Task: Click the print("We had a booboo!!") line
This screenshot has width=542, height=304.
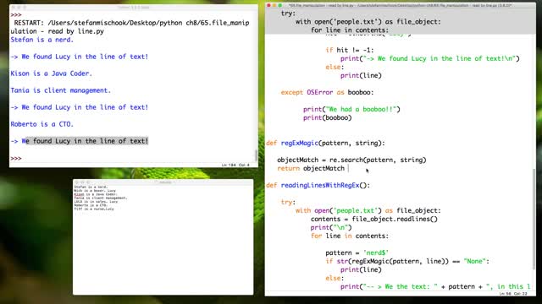Action: pyautogui.click(x=351, y=109)
